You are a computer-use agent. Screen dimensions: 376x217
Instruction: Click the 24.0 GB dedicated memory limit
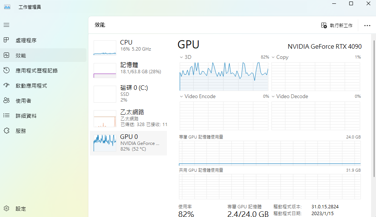tap(353, 137)
